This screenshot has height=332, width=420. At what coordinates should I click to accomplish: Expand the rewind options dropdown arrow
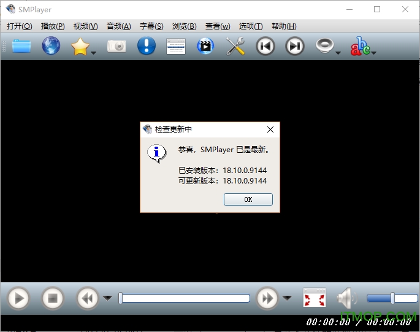point(107,298)
